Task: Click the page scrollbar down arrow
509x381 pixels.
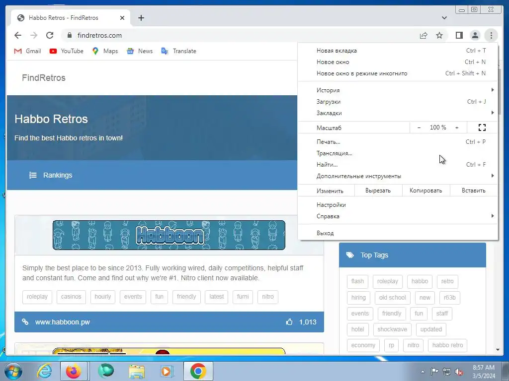Action: [x=498, y=350]
